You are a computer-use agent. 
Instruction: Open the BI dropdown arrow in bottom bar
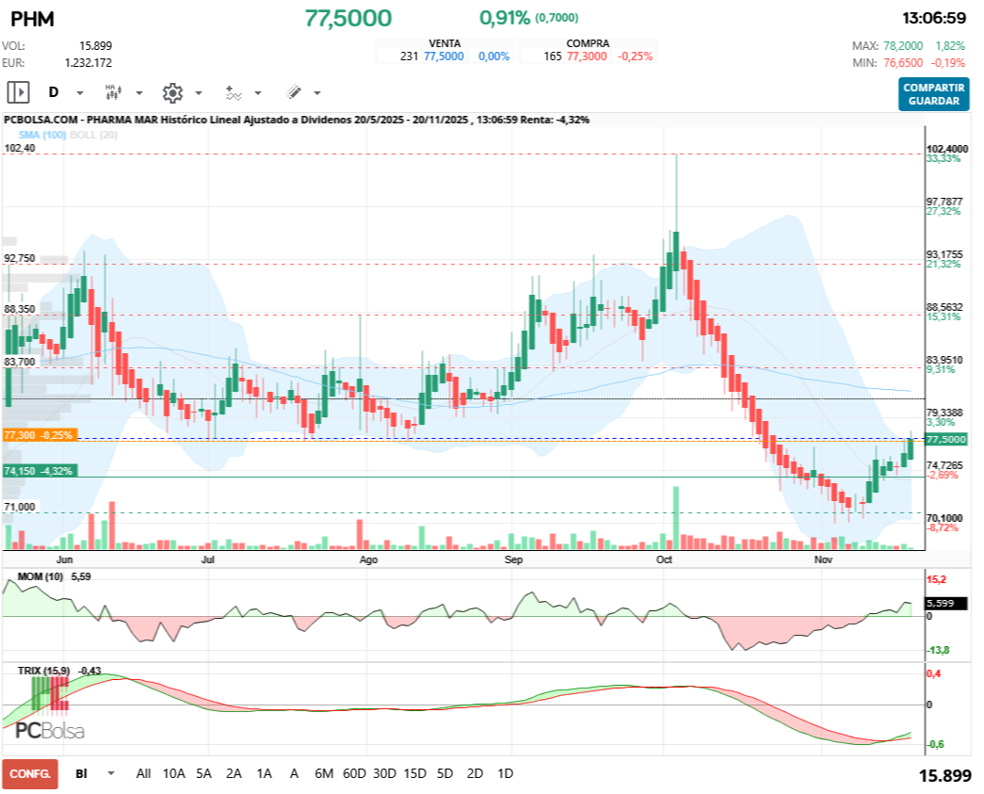click(111, 773)
